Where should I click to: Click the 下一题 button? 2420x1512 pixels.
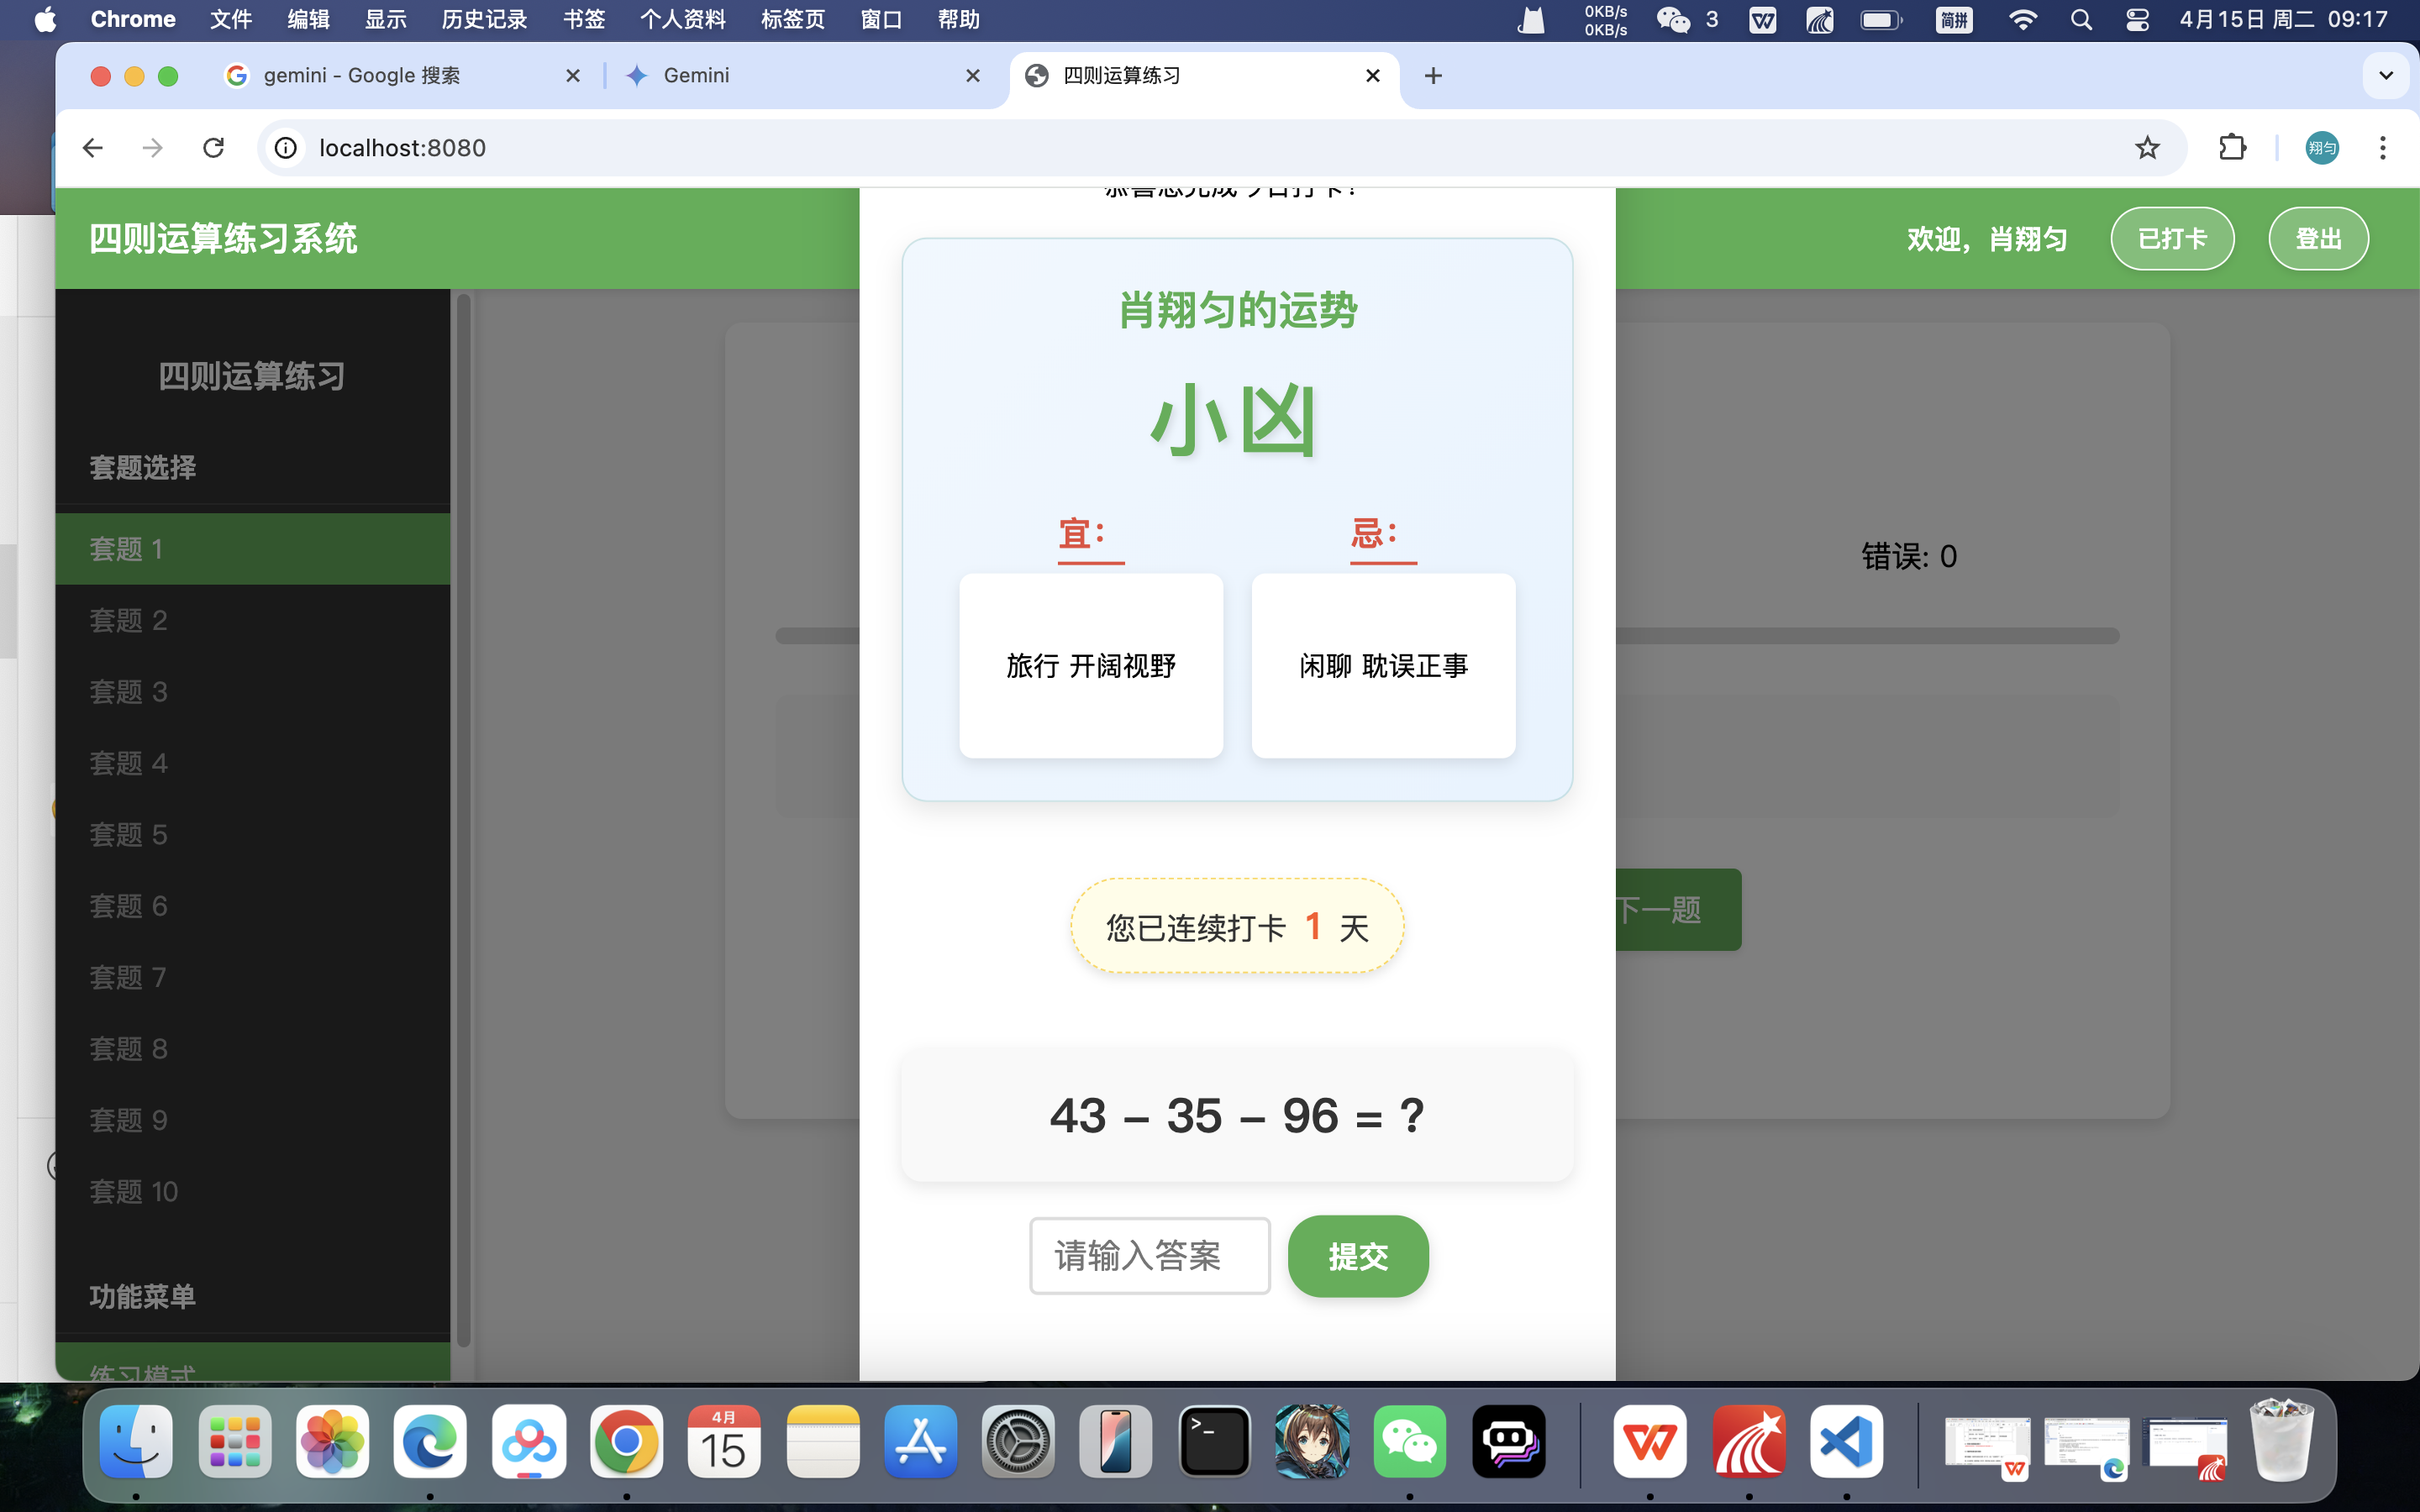pyautogui.click(x=1678, y=910)
